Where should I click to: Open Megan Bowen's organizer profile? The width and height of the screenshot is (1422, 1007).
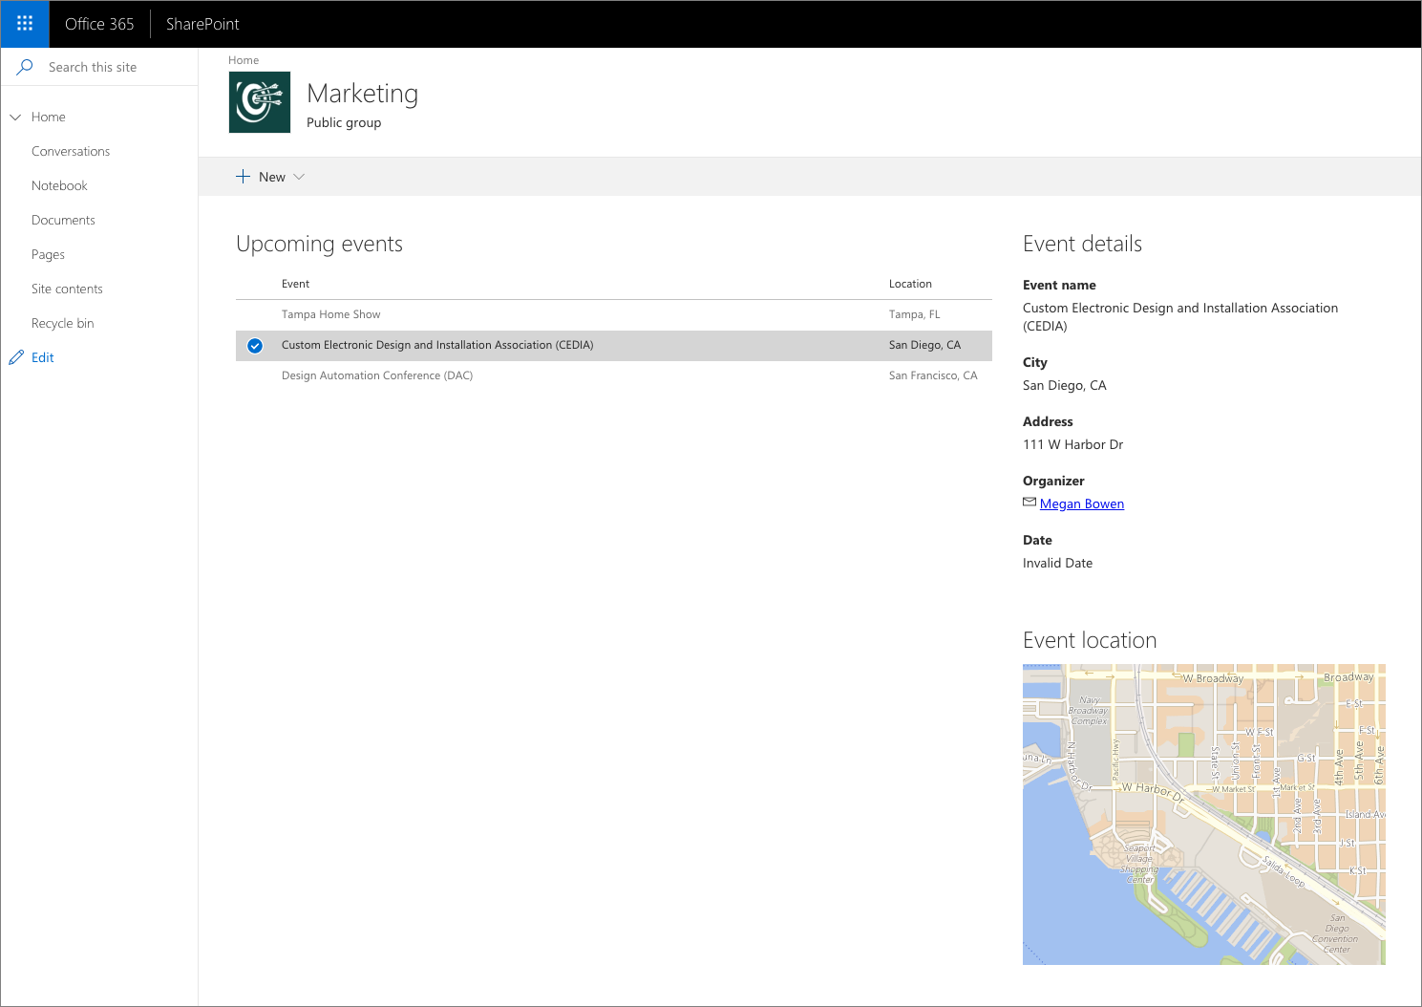pyautogui.click(x=1081, y=503)
